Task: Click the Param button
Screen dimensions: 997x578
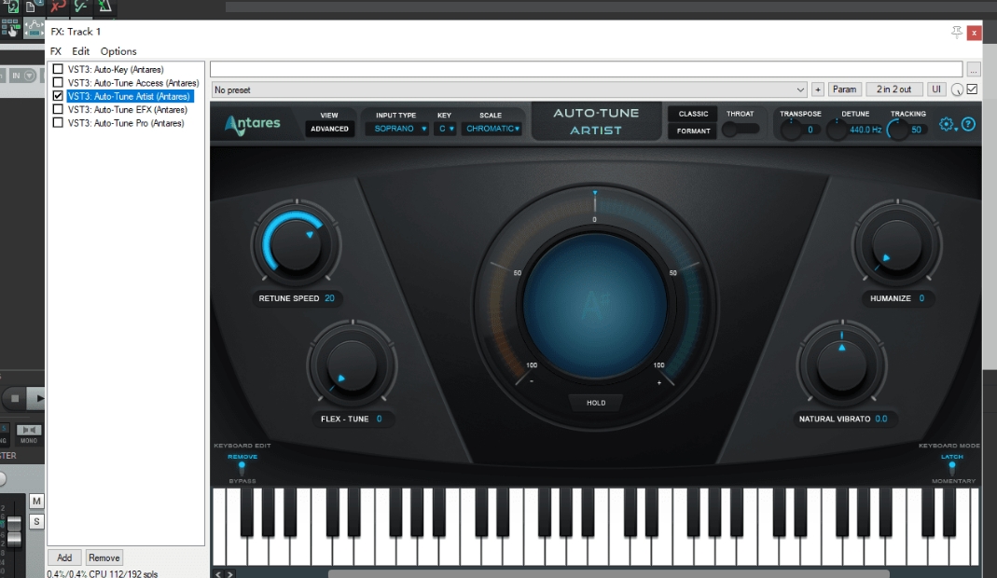Action: [x=844, y=89]
